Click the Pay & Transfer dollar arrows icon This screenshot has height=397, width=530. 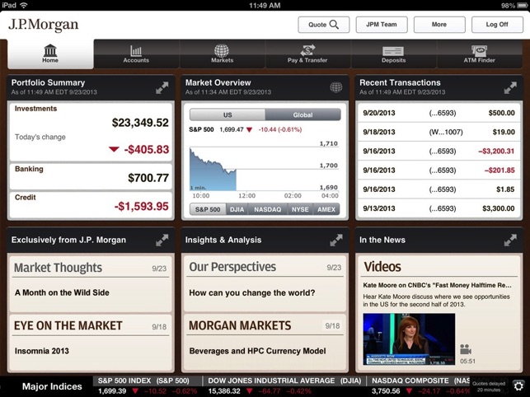307,50
